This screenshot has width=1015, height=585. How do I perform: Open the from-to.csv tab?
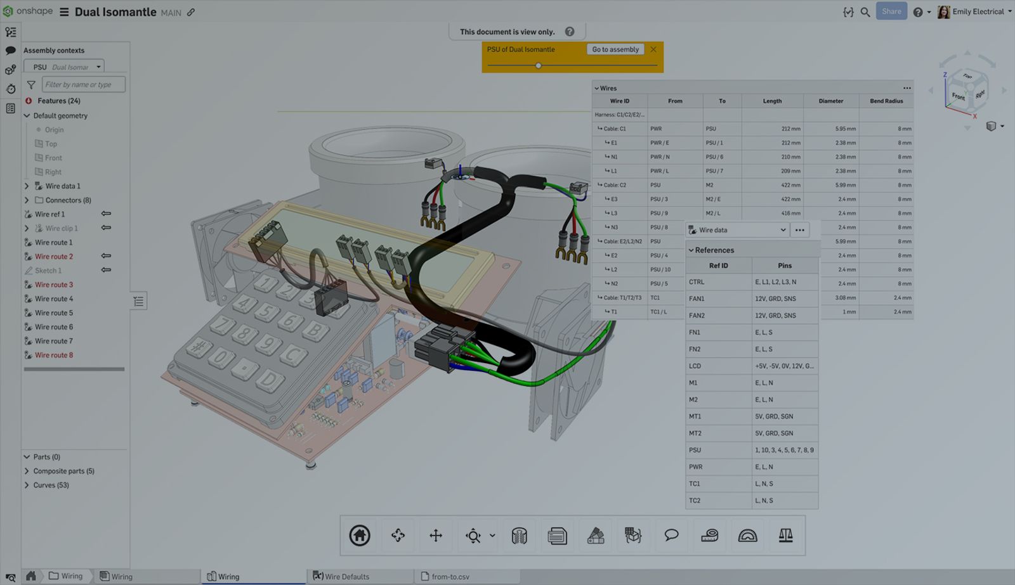(x=450, y=577)
